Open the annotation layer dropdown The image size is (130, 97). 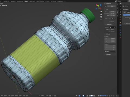[106, 6]
